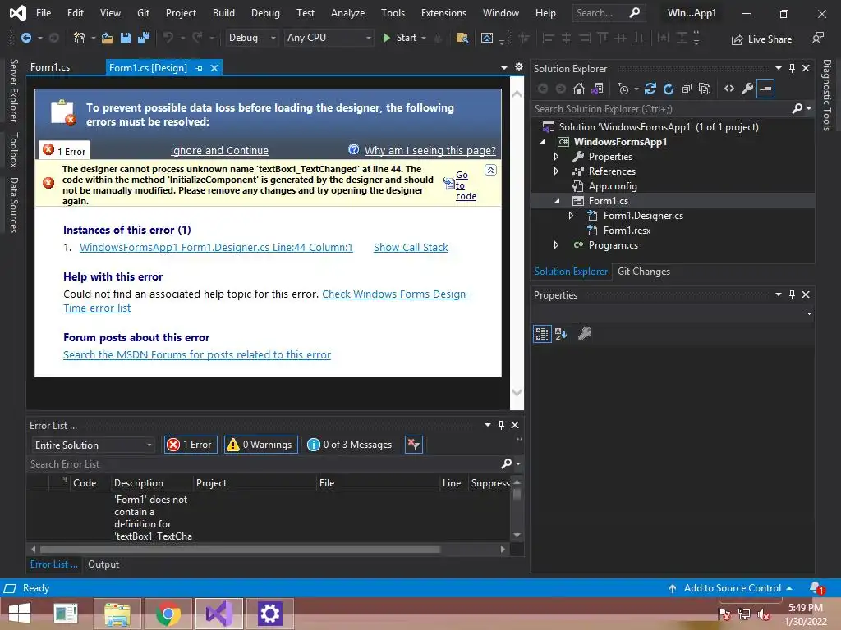Open the Any CPU platform dropdown
841x630 pixels.
point(329,38)
